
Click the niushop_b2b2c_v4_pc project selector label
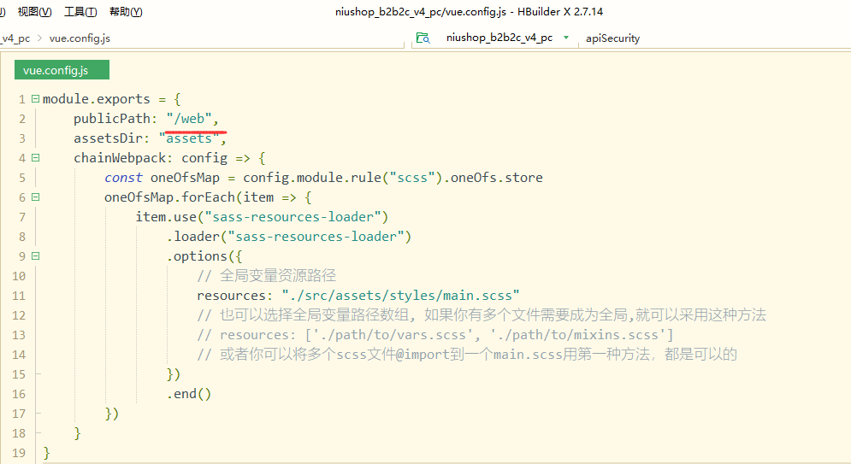point(499,38)
